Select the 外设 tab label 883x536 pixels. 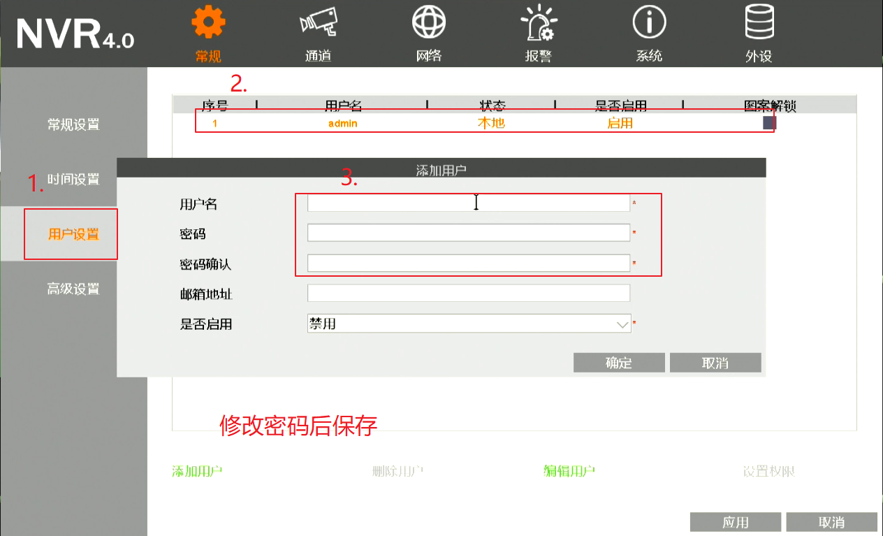tap(759, 57)
